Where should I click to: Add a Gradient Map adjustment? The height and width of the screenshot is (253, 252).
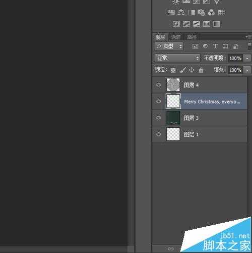[217, 24]
